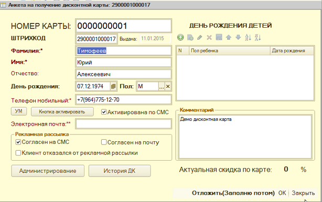Image resolution: width=322 pixels, height=202 pixels.
Task: Edit row pencil icon in children toolbar
Action: coord(200,38)
